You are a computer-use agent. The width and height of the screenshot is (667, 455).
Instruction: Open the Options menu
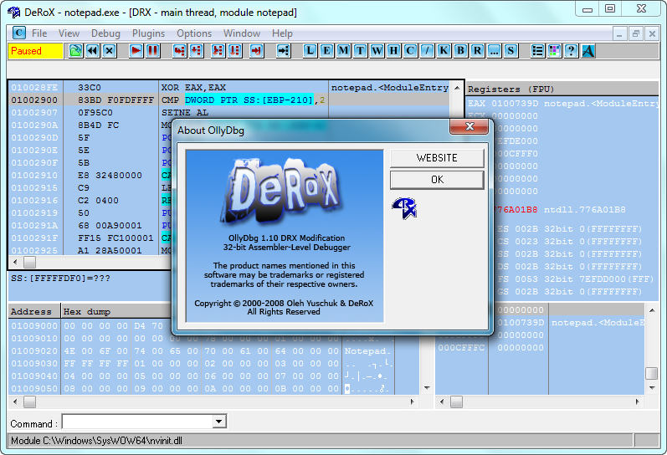[194, 33]
